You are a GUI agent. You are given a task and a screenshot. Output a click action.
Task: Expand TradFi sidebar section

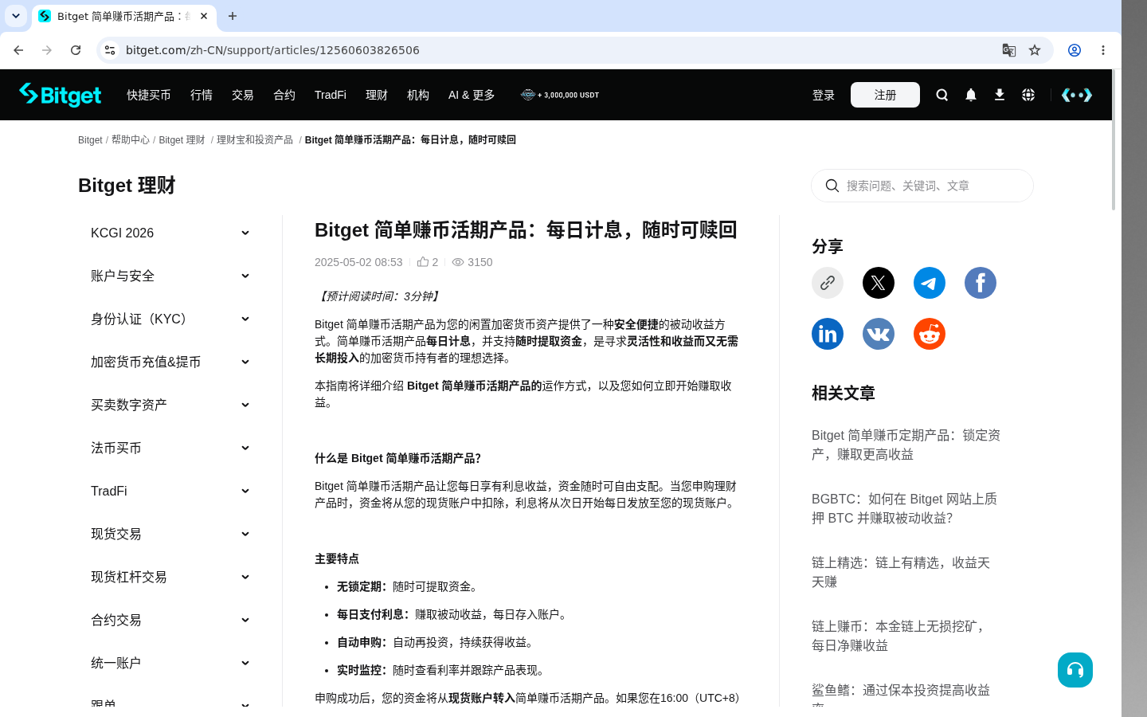pos(170,491)
